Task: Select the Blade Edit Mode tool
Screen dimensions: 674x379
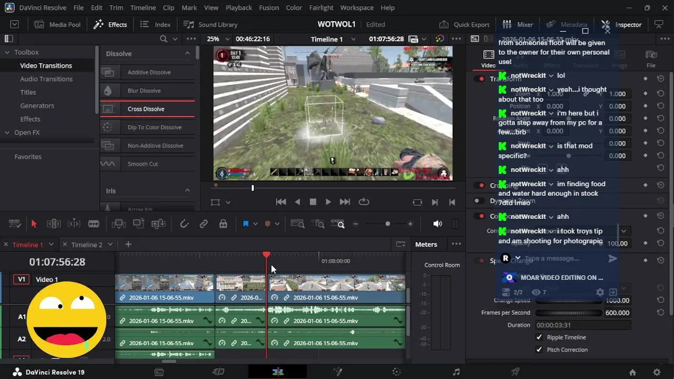Action: pos(94,224)
